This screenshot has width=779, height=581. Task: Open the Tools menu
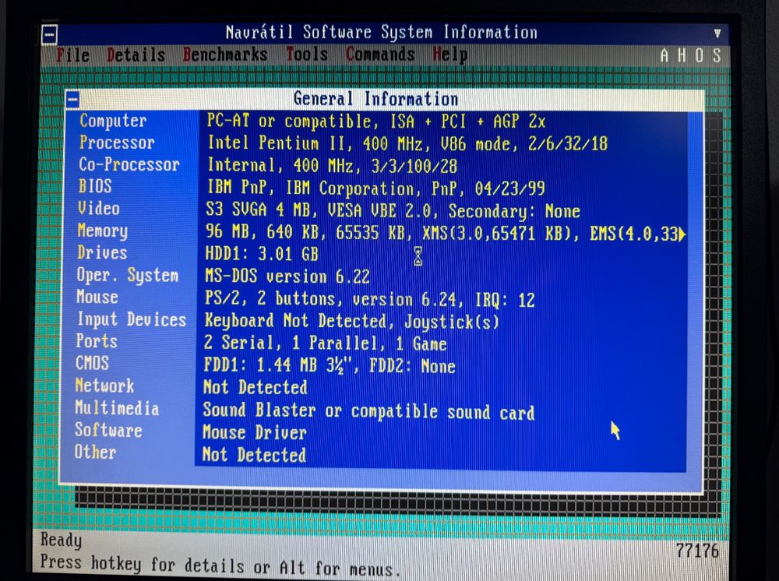point(307,54)
